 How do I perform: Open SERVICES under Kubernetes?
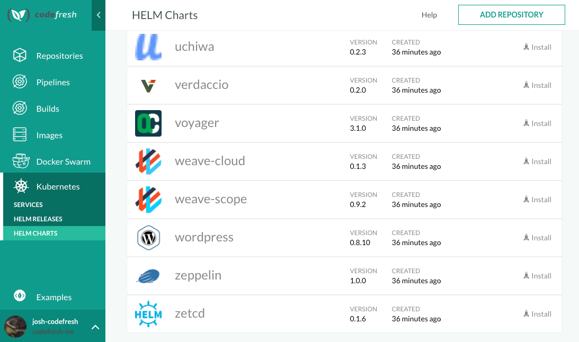[28, 204]
